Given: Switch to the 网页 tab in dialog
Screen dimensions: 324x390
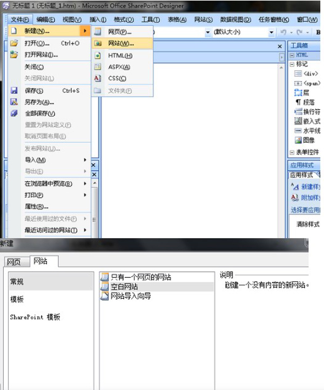Looking at the screenshot, I should [13, 262].
